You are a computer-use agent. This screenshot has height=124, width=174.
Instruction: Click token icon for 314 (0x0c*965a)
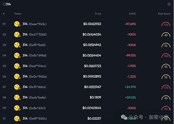point(17,76)
